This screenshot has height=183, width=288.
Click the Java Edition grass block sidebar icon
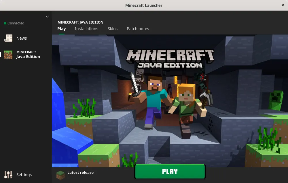click(x=8, y=54)
